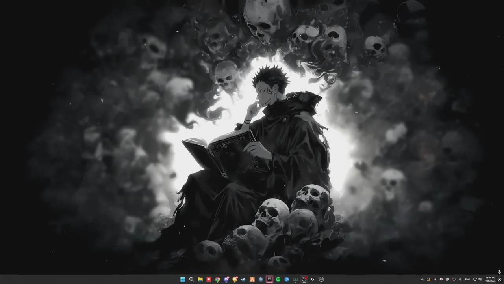Open the red square app on taskbar
This screenshot has height=284, width=504.
pyautogui.click(x=209, y=279)
